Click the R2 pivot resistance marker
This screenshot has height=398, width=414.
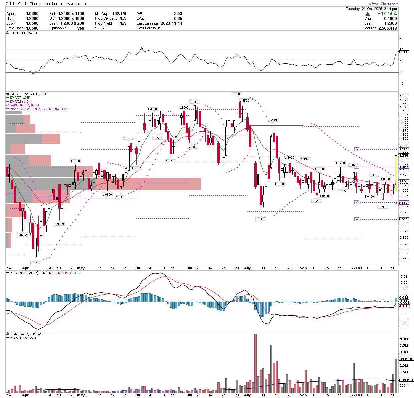click(x=356, y=149)
